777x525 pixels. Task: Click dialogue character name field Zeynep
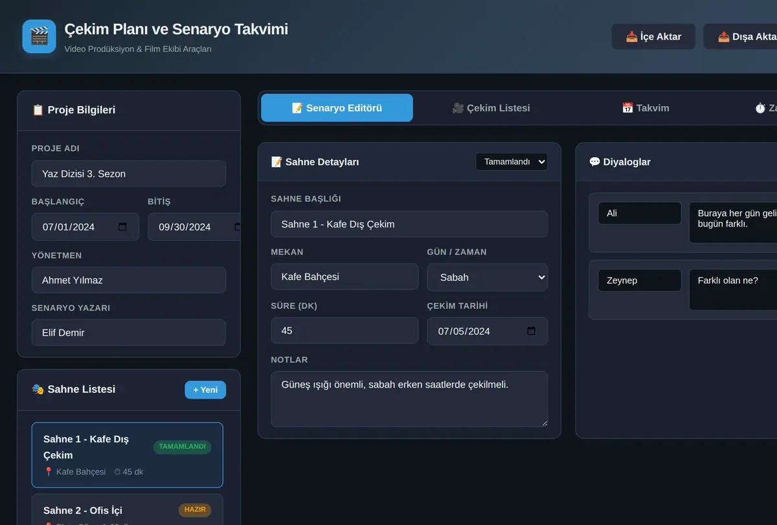(x=640, y=280)
